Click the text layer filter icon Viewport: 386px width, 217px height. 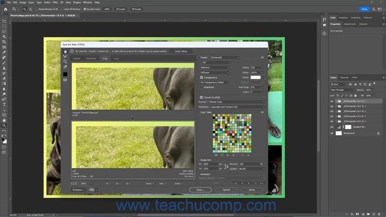click(x=360, y=84)
